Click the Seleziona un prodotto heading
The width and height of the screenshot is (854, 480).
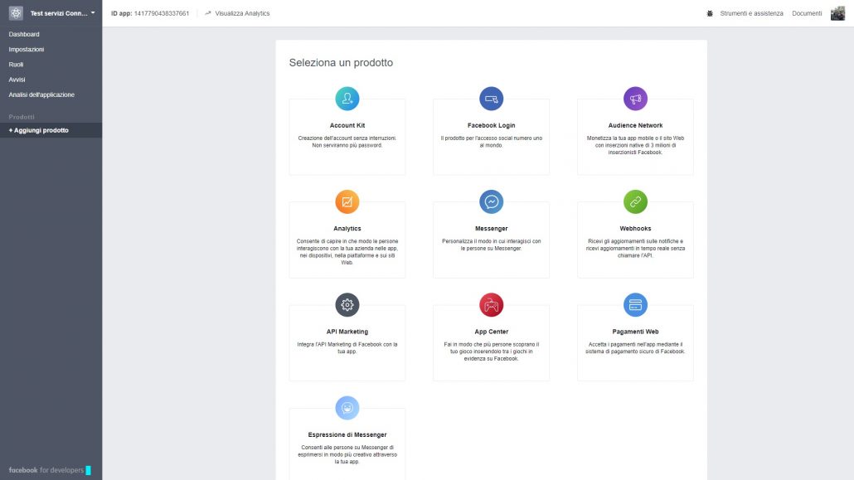click(x=341, y=63)
